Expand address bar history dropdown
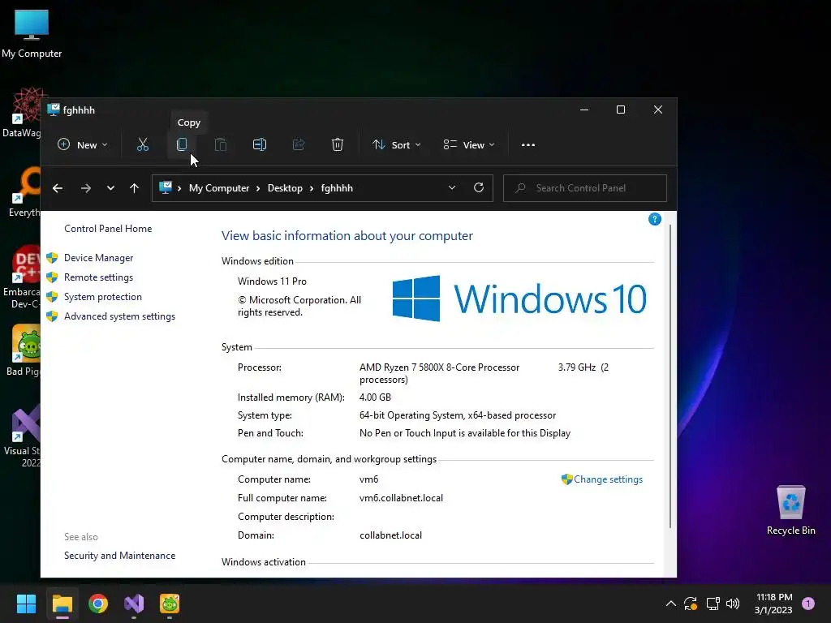This screenshot has width=831, height=623. coord(452,187)
